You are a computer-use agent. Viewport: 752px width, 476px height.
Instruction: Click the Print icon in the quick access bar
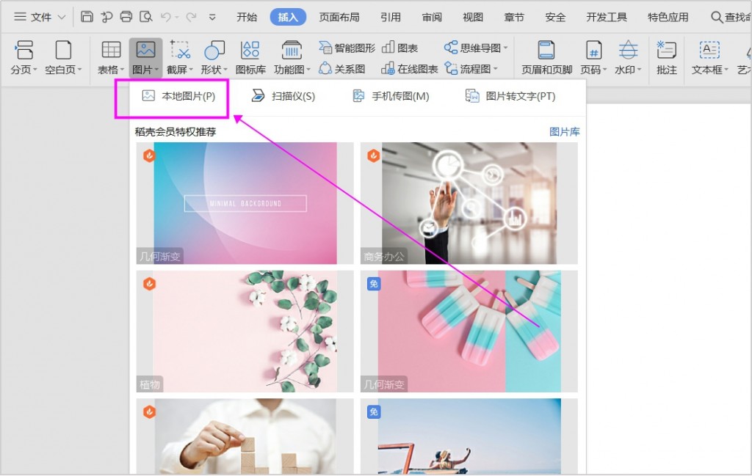(126, 17)
